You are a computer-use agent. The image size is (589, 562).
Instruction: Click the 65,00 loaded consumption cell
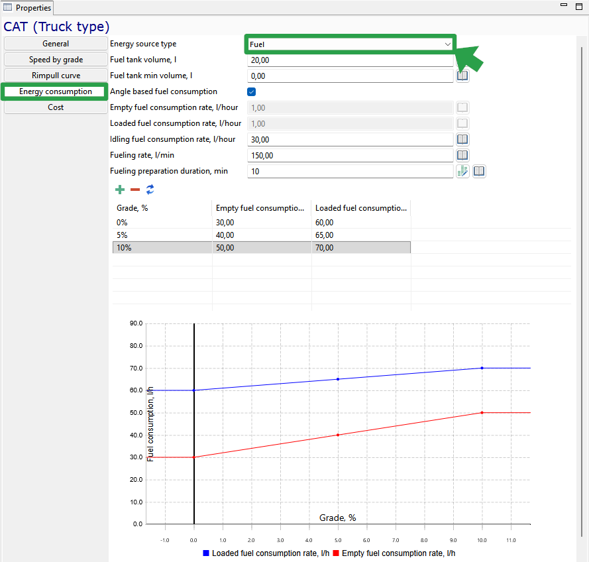[x=361, y=235]
